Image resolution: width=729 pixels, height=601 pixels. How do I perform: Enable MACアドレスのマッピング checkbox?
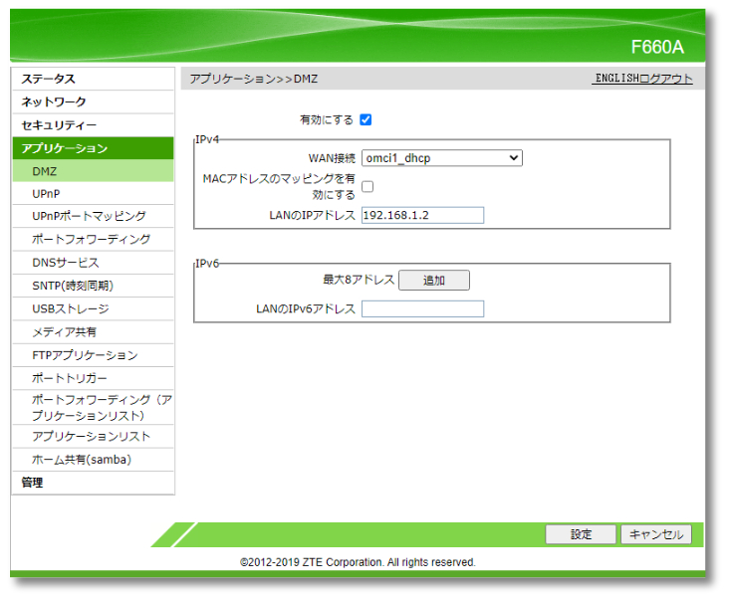[x=367, y=187]
